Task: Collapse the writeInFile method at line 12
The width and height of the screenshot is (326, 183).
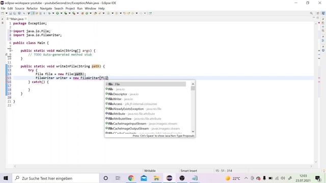Action: (12, 66)
